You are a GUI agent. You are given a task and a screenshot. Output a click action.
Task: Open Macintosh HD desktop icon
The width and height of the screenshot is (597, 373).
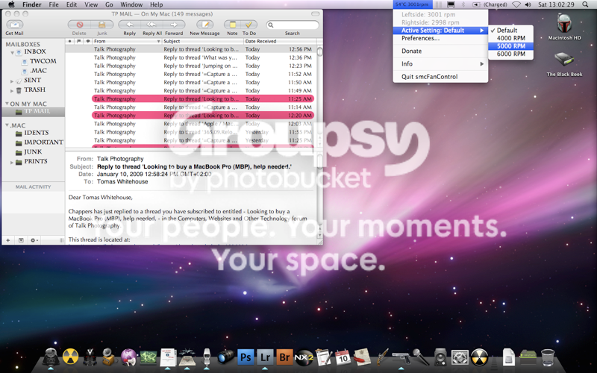click(564, 24)
